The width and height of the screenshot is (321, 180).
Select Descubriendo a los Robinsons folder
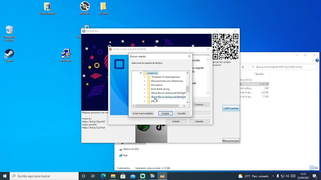(165, 81)
